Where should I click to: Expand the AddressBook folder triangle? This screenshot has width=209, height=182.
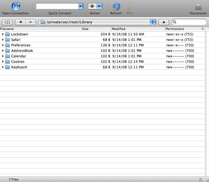[x=3, y=50]
